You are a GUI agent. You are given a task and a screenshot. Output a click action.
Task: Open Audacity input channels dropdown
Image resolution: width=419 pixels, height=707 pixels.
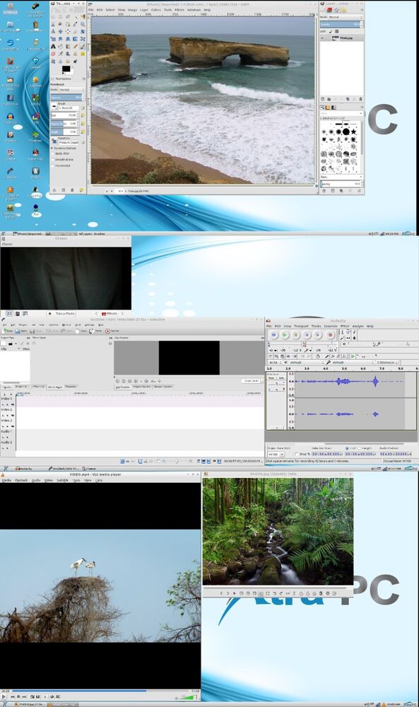point(387,363)
